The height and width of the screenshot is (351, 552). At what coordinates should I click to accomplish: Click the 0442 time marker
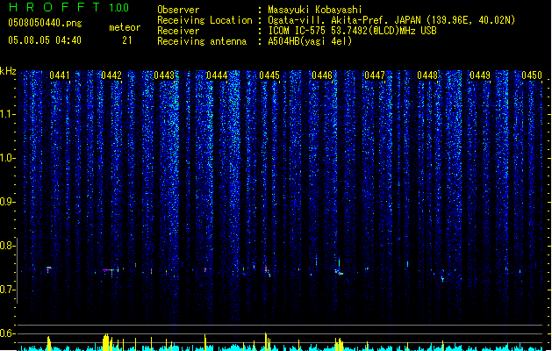pyautogui.click(x=111, y=75)
